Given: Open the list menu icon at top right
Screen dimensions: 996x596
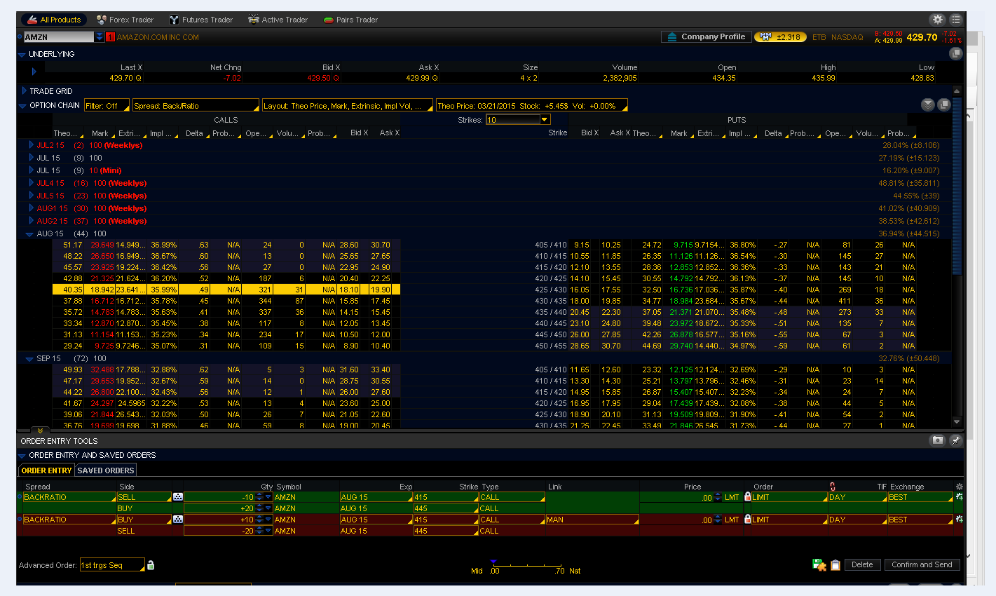Looking at the screenshot, I should tap(956, 20).
